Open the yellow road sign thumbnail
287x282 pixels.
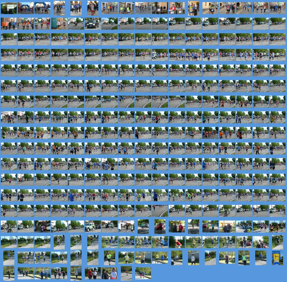(277, 258)
